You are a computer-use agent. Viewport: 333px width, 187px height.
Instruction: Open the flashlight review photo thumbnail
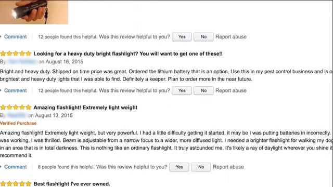coord(34,12)
